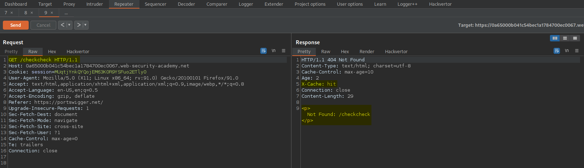The width and height of the screenshot is (584, 168).
Task: Open the Decoder tab
Action: pos(186,4)
